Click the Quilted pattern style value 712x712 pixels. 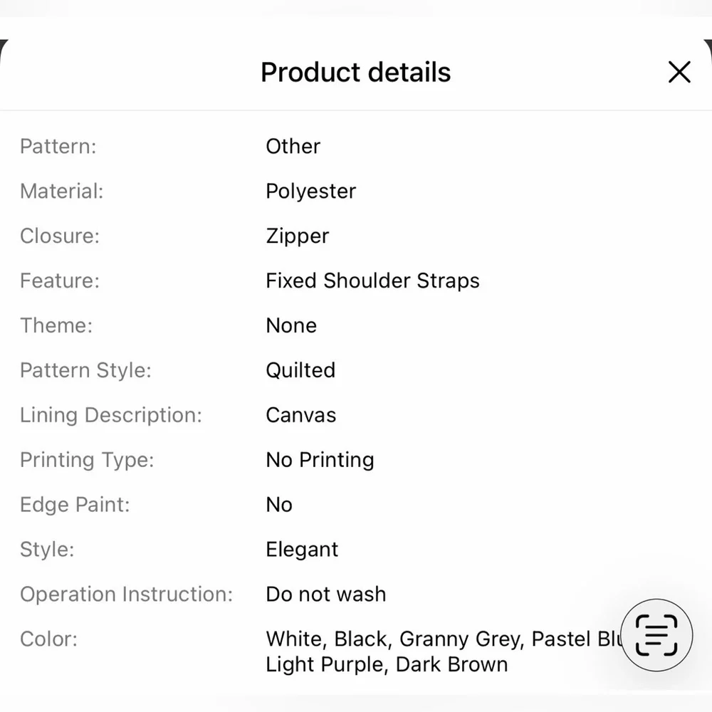pos(300,370)
